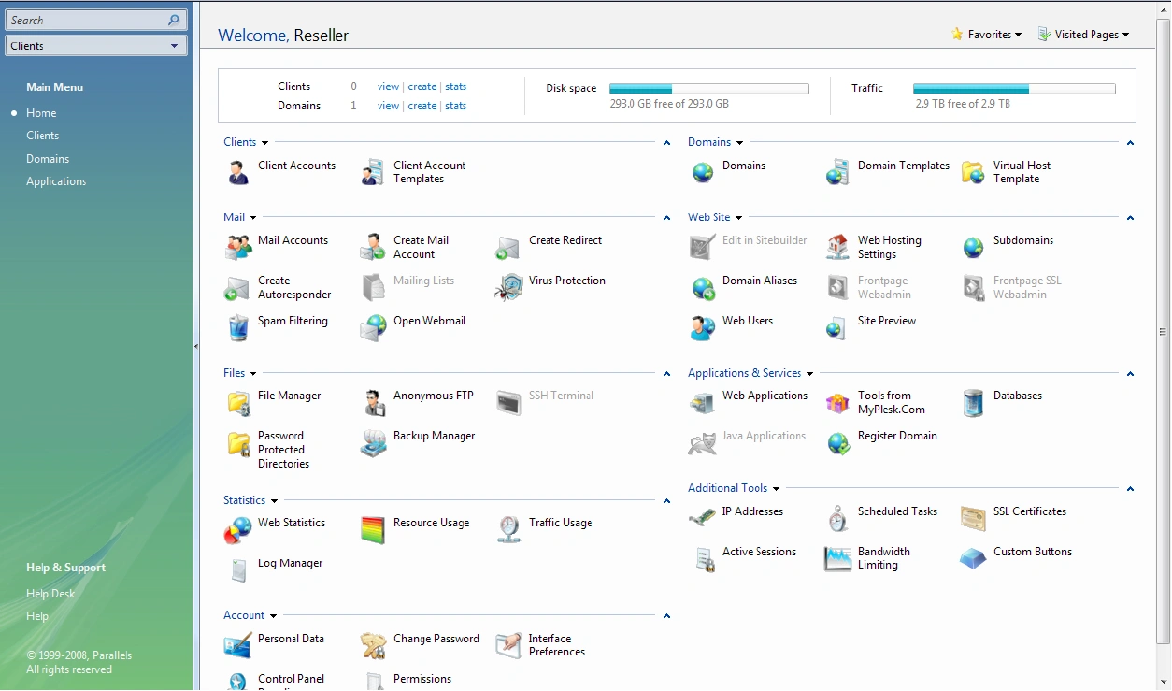Click the vertical page scrollbar
Image resolution: width=1172 pixels, height=691 pixels.
point(1164,331)
